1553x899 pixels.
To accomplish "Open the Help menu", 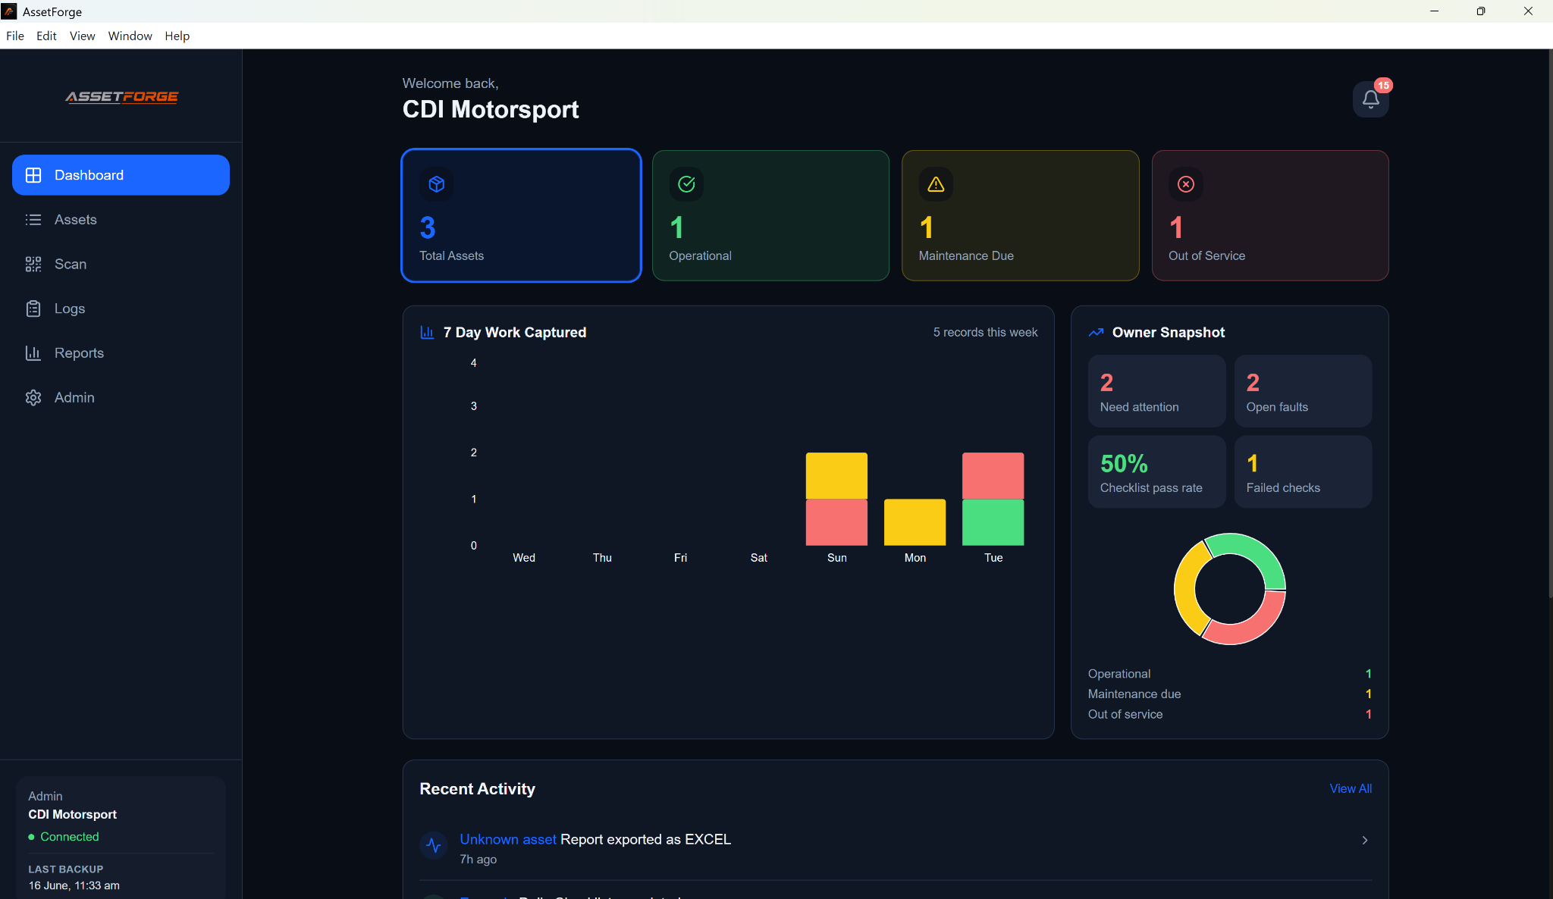I will tap(177, 36).
